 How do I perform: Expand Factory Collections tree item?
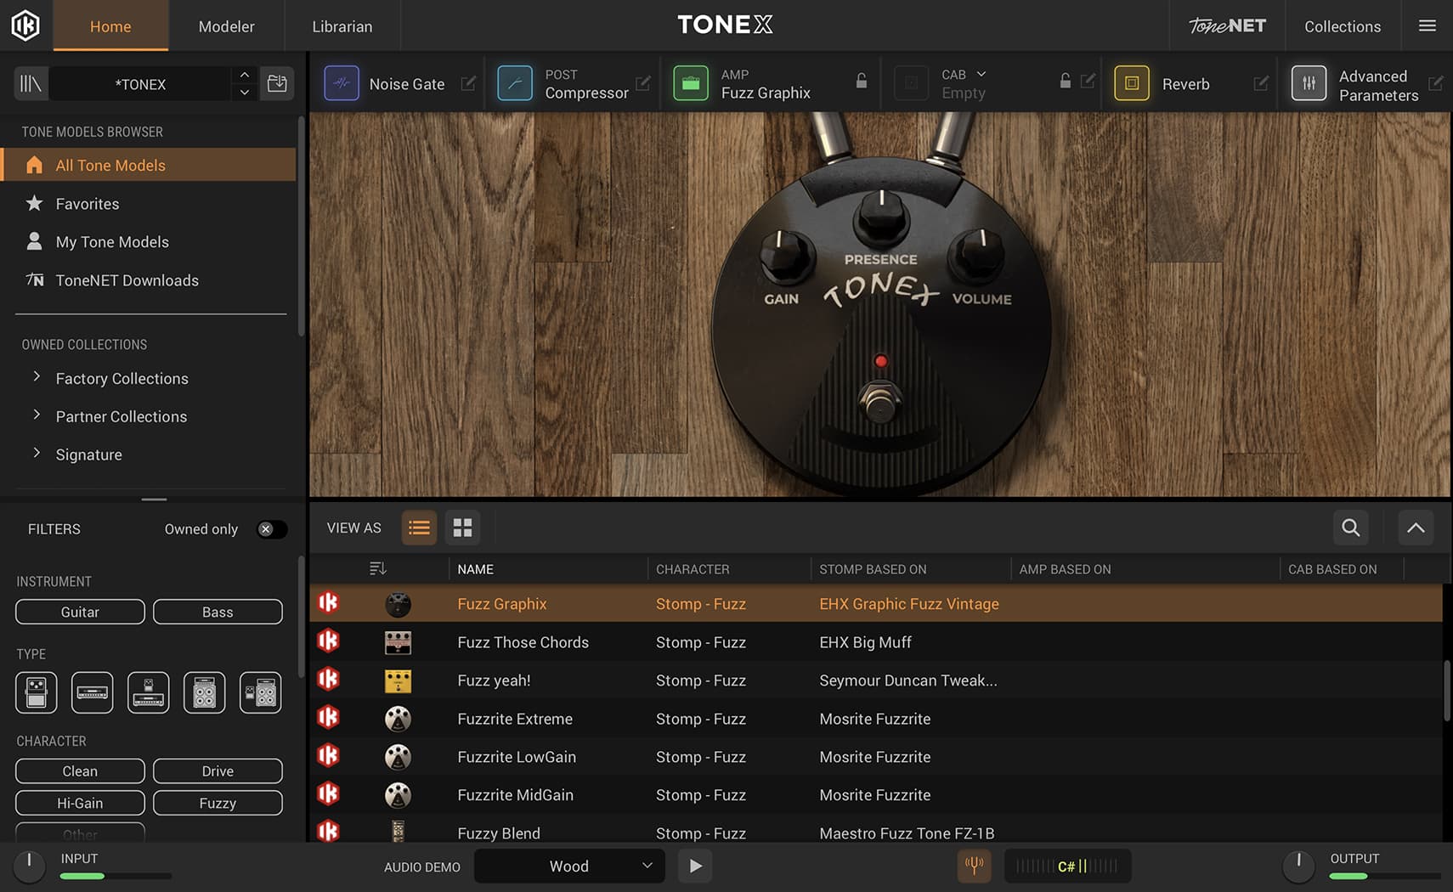pyautogui.click(x=37, y=377)
